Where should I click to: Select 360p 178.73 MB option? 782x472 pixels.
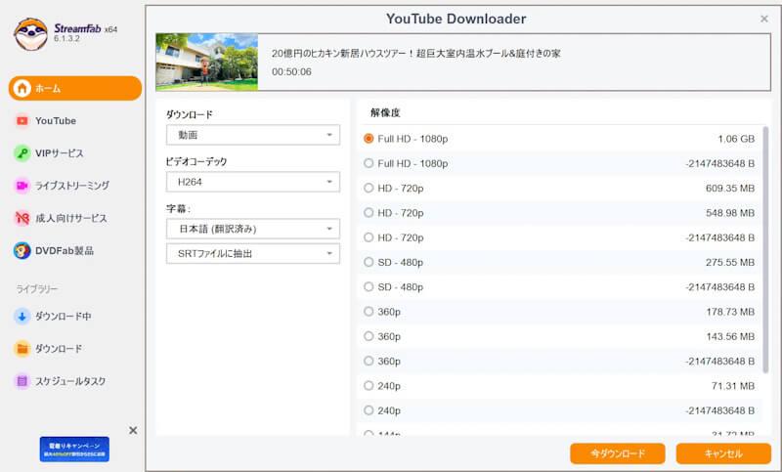(559, 312)
